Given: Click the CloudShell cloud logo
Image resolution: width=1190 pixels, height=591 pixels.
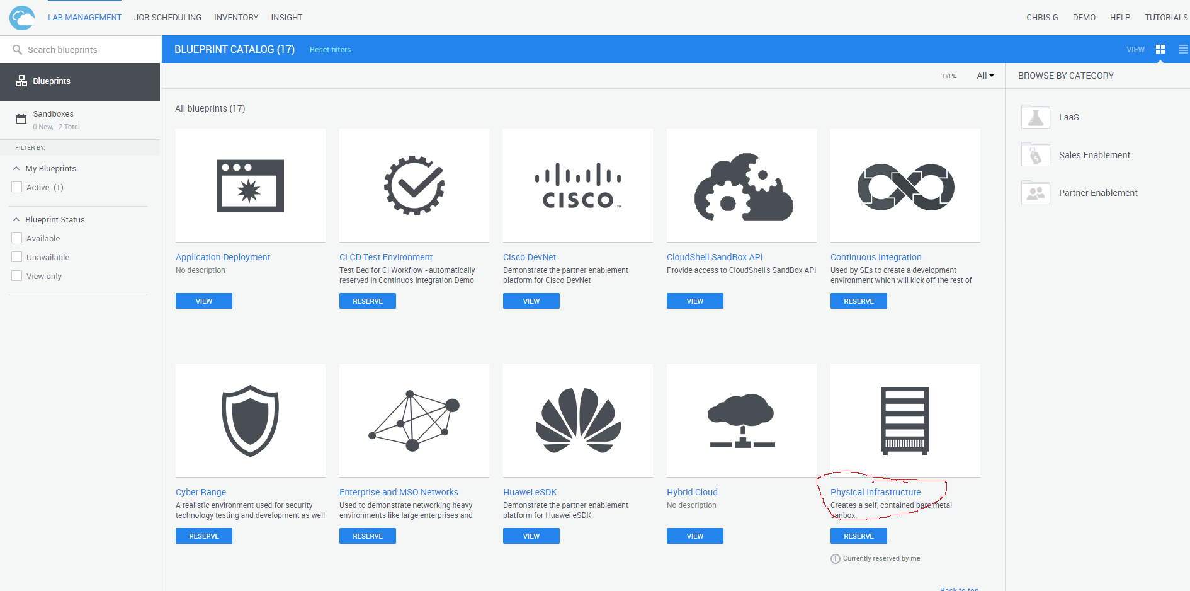Looking at the screenshot, I should click(x=22, y=18).
